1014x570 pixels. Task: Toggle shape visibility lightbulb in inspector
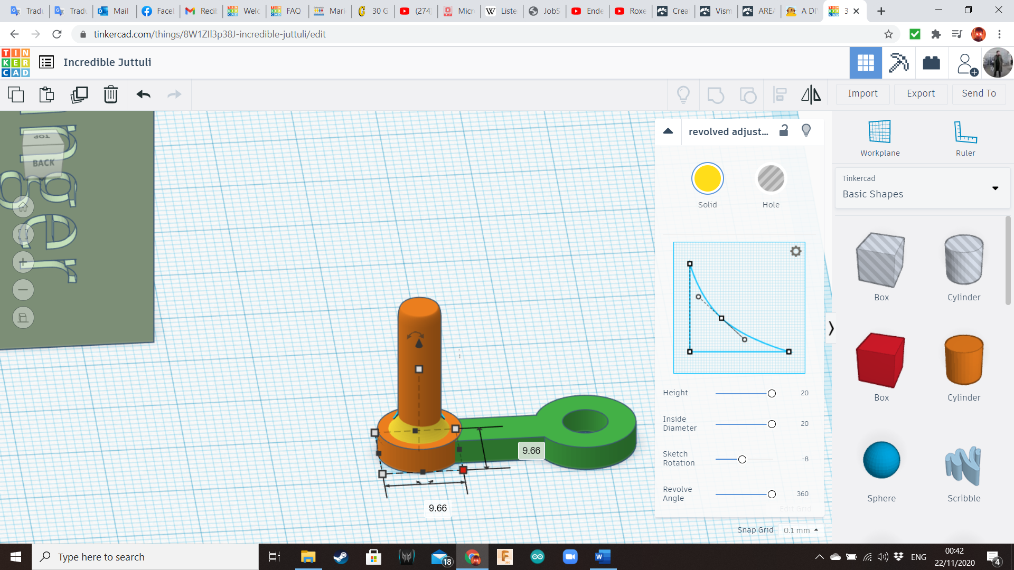pos(806,130)
